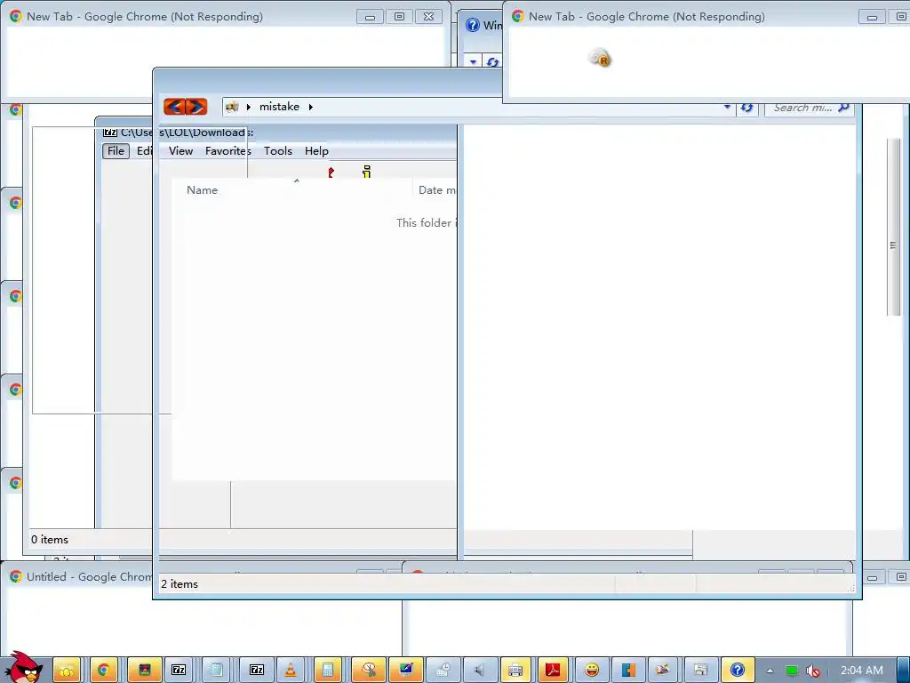Open the yellow smiley messenger taskbar button

[x=591, y=671]
